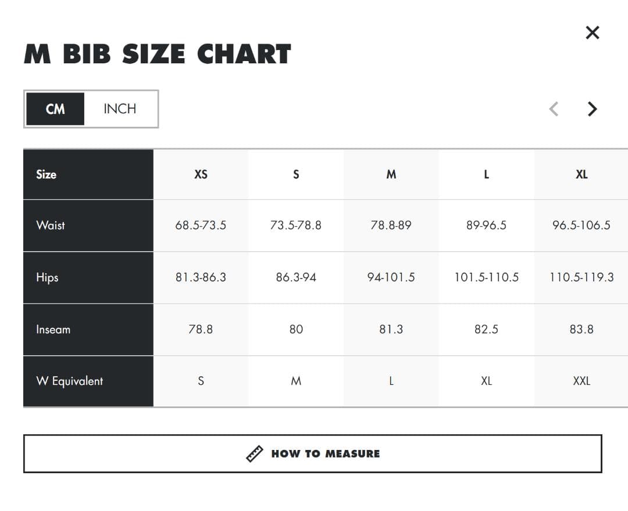Go to previous size columns with left arrow
628x511 pixels.
click(x=554, y=109)
